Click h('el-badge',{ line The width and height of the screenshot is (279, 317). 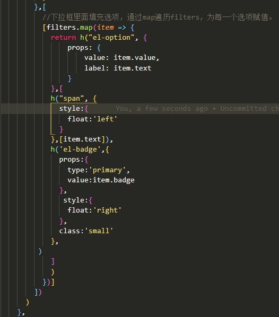tap(80, 149)
